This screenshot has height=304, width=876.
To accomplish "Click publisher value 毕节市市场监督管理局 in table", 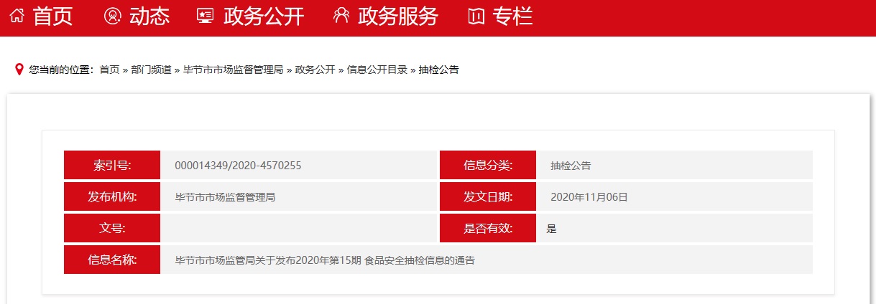I will 225,197.
